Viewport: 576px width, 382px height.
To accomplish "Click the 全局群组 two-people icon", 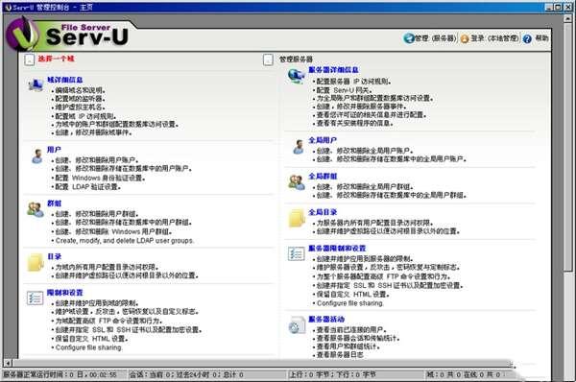I will coord(297,182).
